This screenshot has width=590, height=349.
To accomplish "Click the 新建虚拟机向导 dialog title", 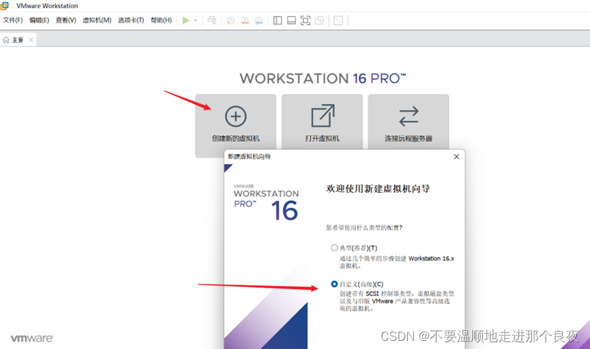I will 249,157.
